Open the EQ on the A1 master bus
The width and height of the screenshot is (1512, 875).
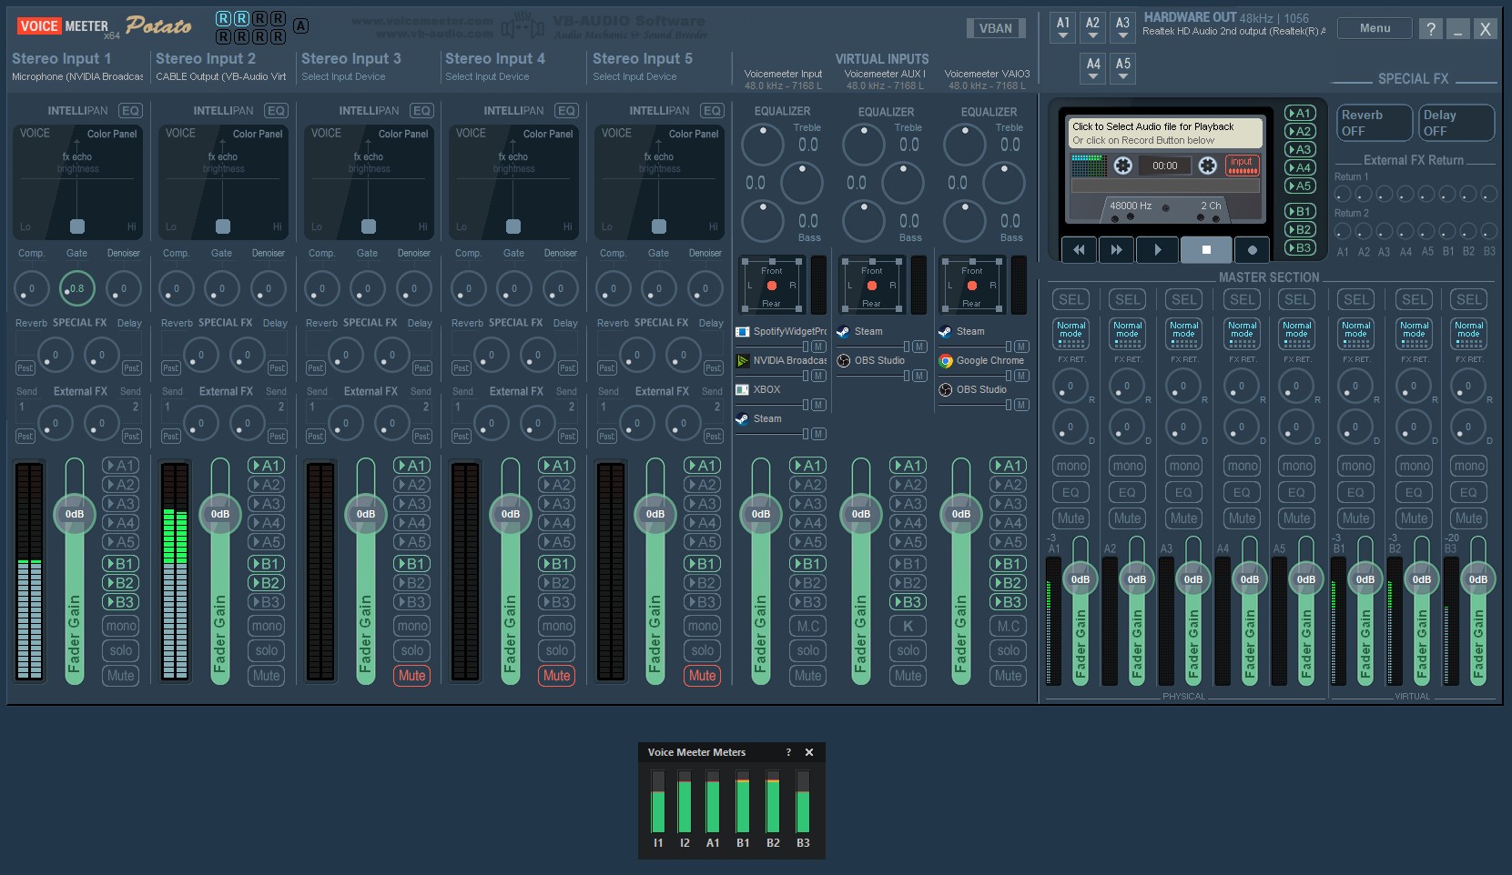click(x=1071, y=493)
